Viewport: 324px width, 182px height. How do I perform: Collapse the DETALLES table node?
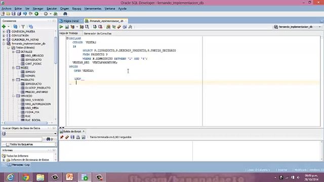pos(14,52)
